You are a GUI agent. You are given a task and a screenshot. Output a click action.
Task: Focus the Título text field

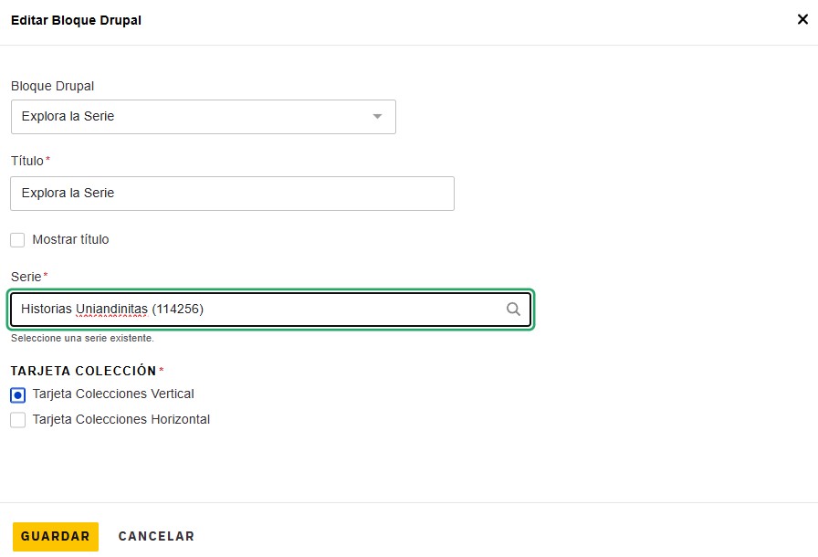coord(232,194)
